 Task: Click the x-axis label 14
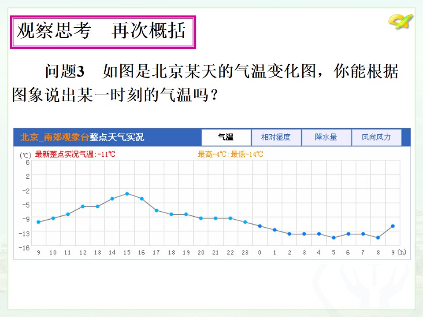(112, 253)
